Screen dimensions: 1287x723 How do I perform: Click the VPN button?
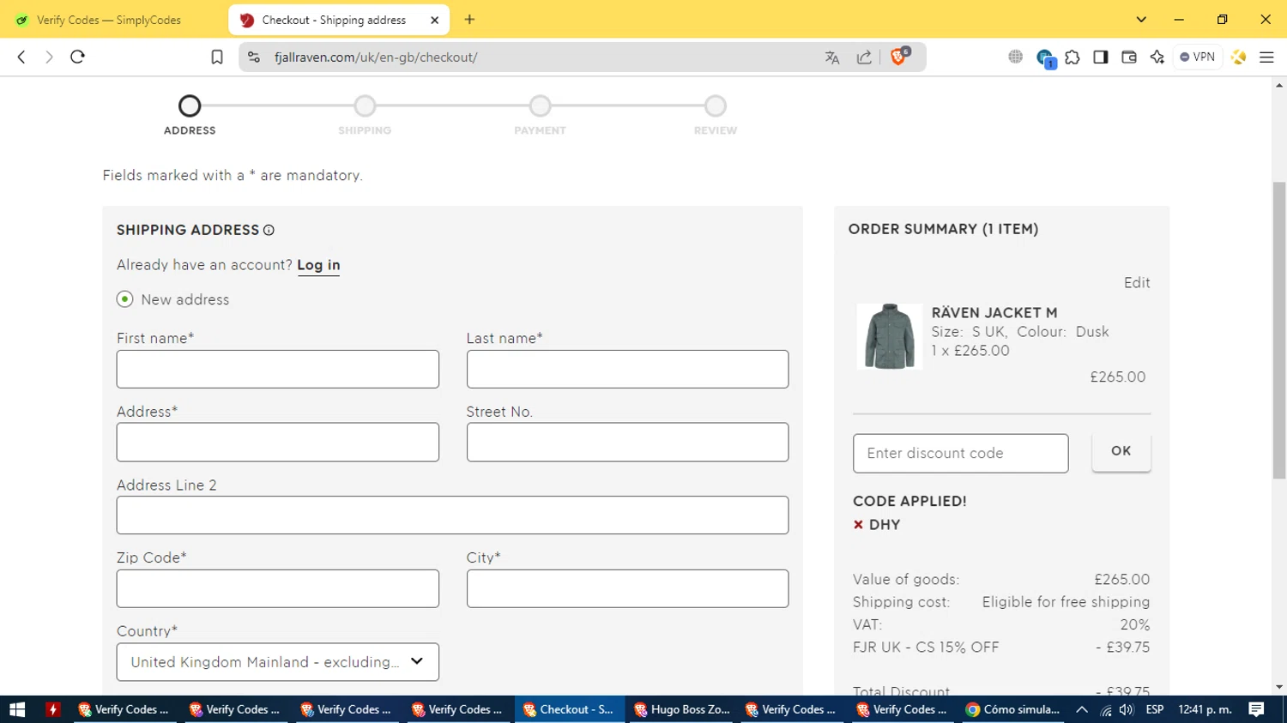click(1198, 57)
